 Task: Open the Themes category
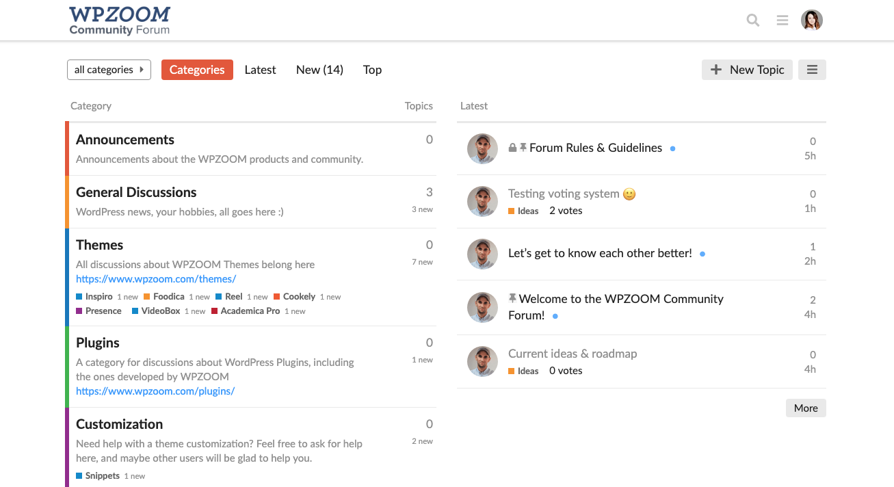pos(100,245)
